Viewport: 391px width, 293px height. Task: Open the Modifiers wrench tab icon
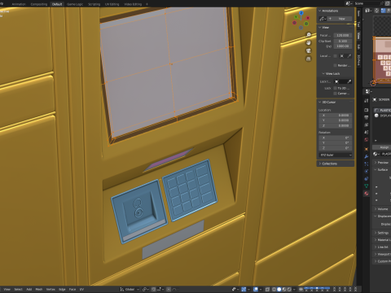367,156
